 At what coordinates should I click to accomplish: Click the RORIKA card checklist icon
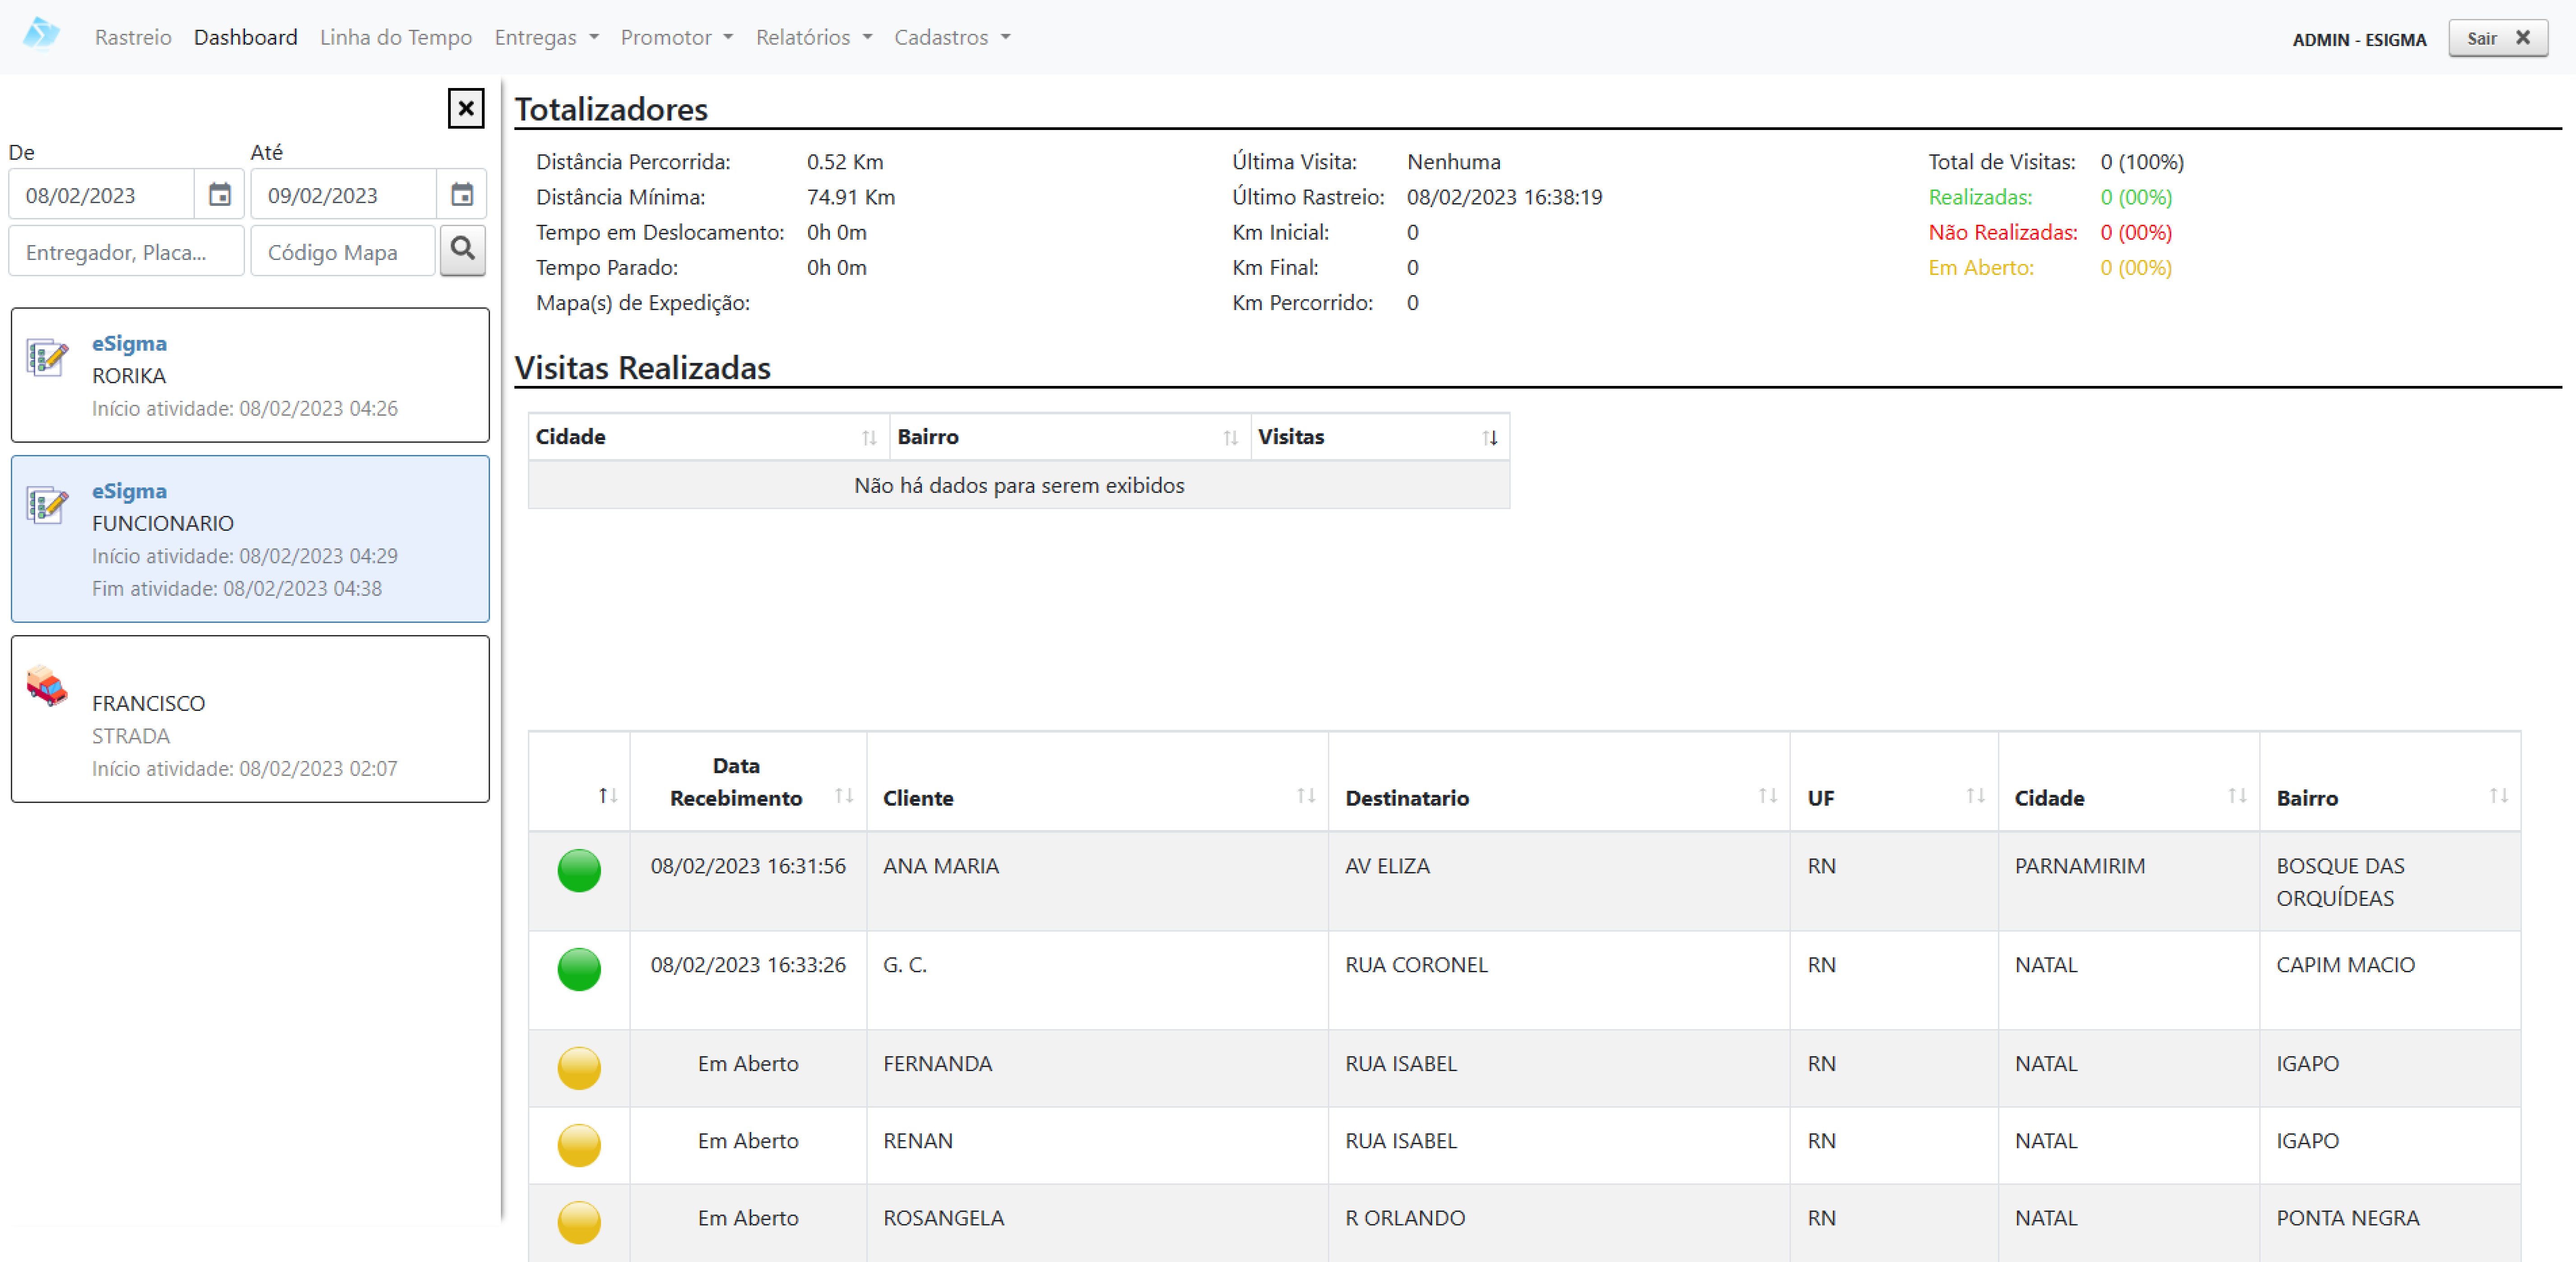(47, 357)
